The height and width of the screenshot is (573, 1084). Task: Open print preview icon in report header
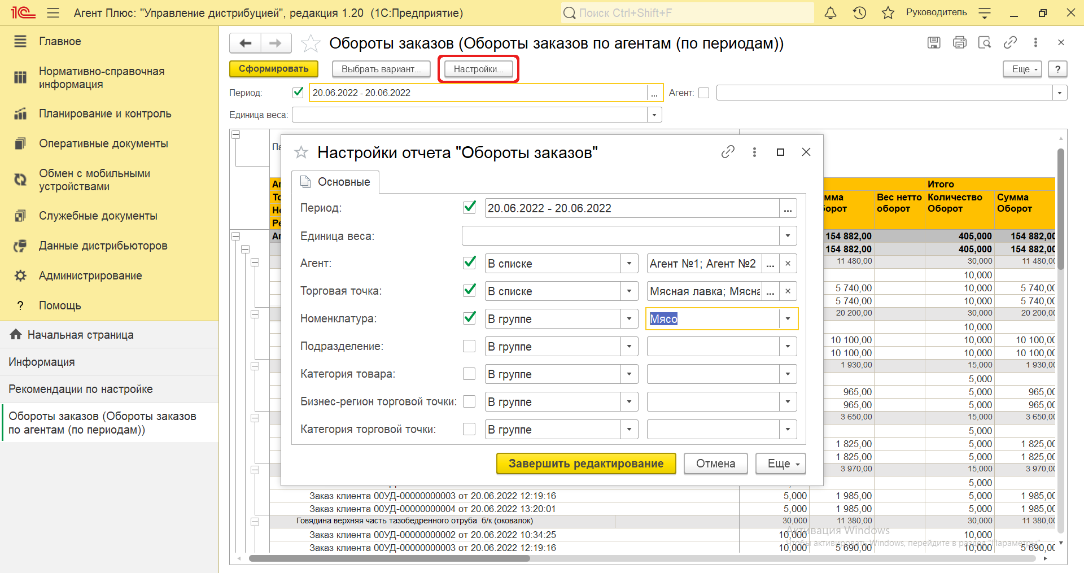tap(985, 42)
